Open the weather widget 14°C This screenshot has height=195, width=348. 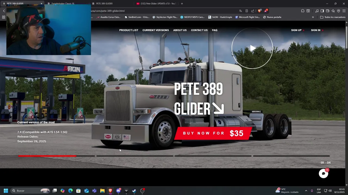287,191
